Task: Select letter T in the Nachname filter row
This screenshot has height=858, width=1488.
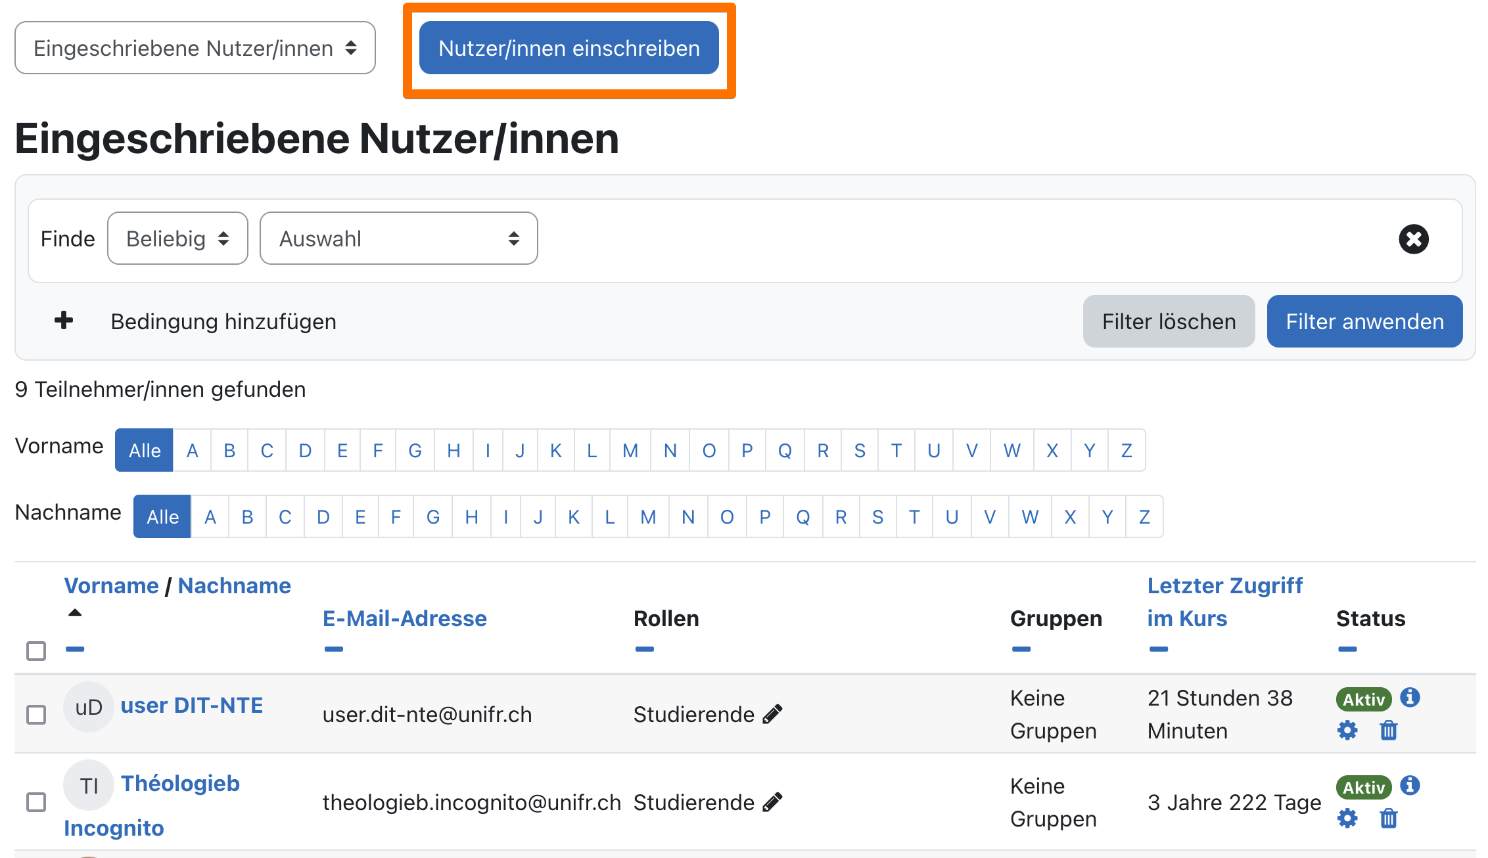Action: pos(915,516)
